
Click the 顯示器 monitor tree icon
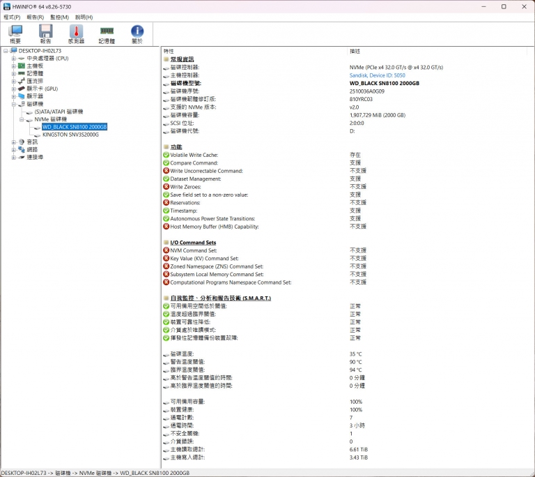[22, 96]
